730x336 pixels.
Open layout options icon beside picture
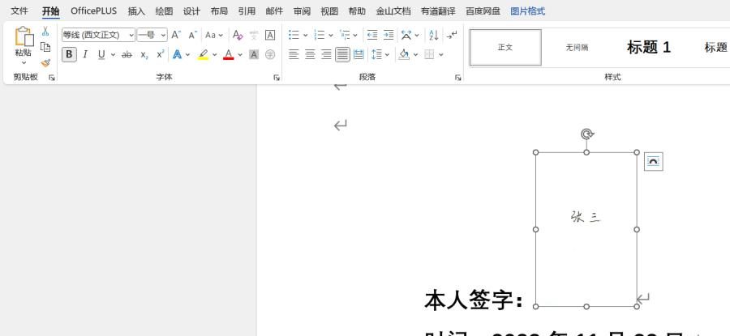[653, 162]
